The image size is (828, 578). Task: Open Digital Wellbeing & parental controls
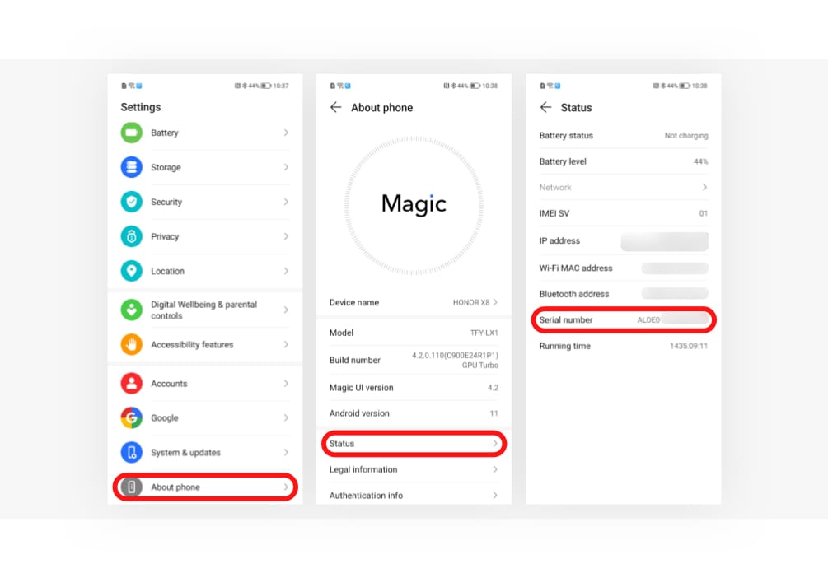pos(204,310)
